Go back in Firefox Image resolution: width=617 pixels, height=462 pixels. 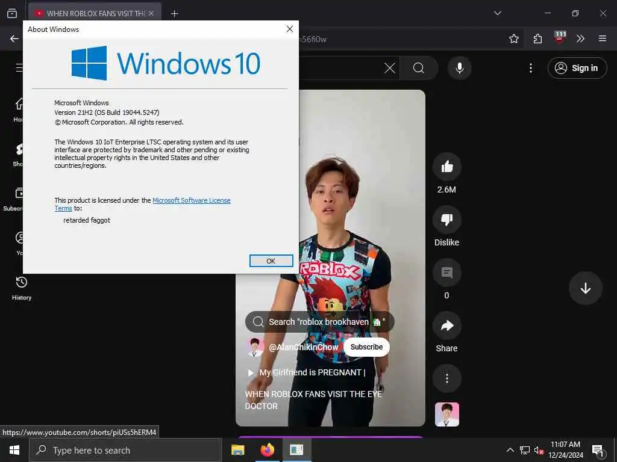click(14, 38)
